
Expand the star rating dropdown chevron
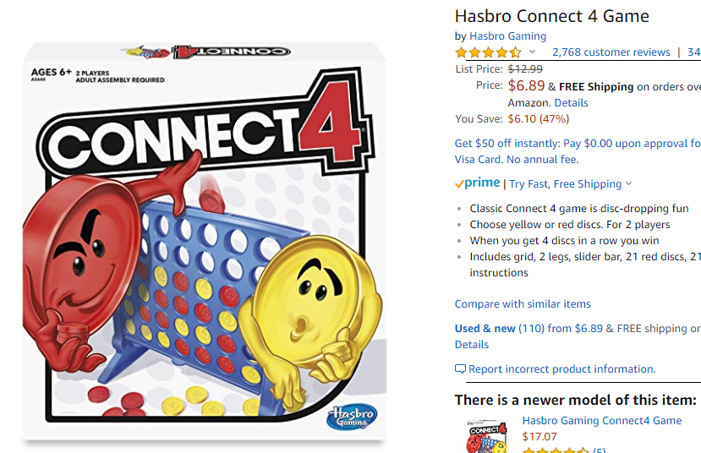(x=532, y=52)
